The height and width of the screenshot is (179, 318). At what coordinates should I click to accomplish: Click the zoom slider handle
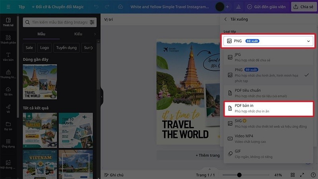(x=239, y=175)
